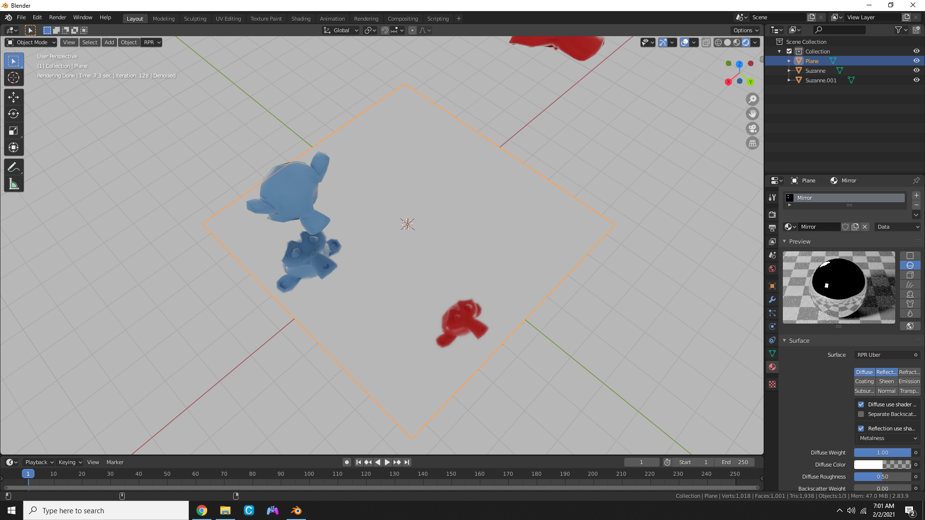Select the Annotate pencil tool
925x520 pixels.
[x=13, y=167]
